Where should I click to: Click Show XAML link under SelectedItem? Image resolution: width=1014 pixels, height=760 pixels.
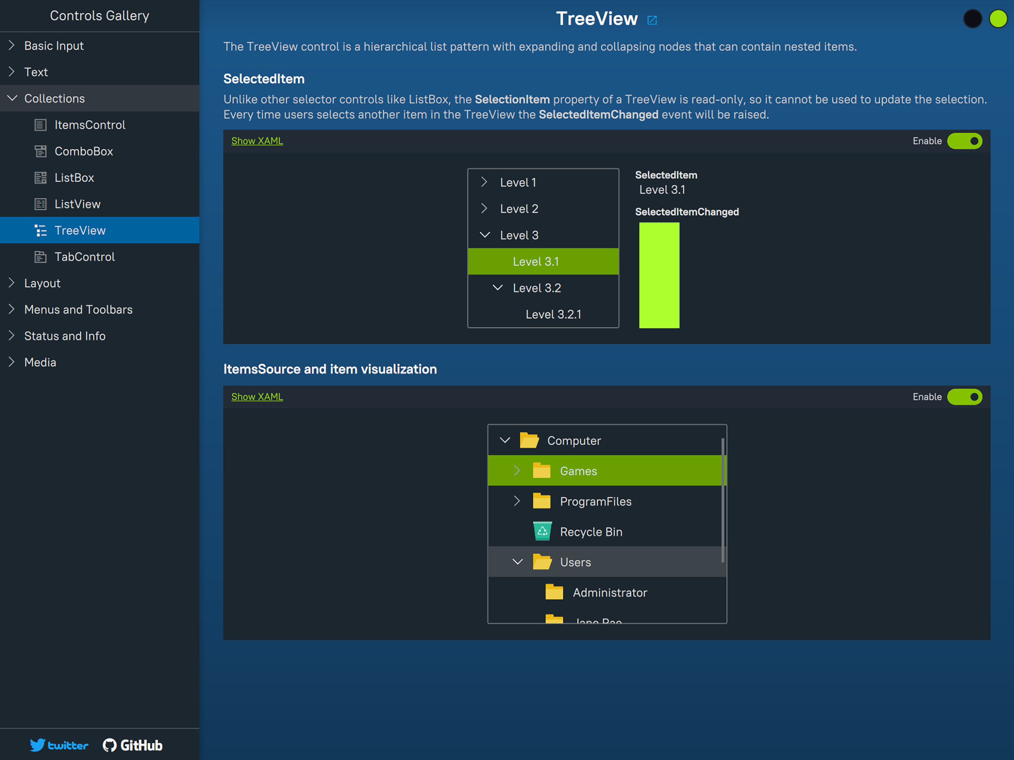[257, 141]
